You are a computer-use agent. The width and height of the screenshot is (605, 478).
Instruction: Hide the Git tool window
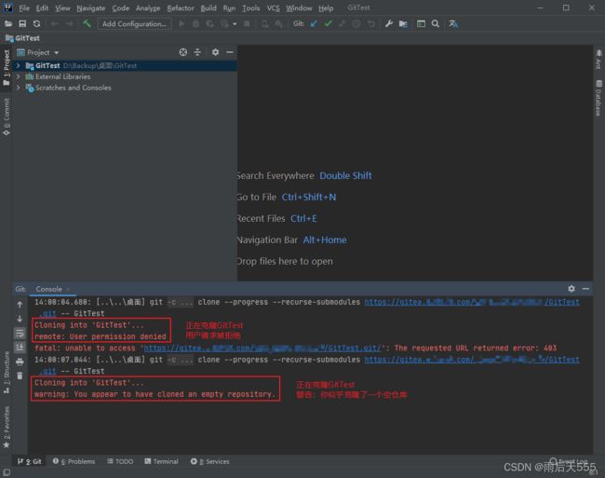point(585,289)
